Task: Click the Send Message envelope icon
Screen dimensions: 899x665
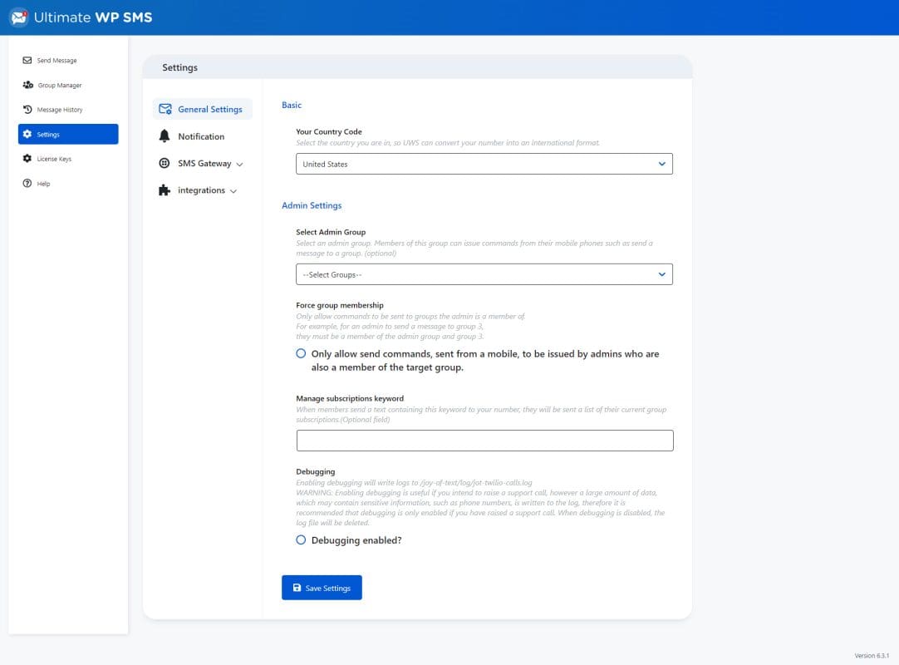Action: (x=27, y=60)
